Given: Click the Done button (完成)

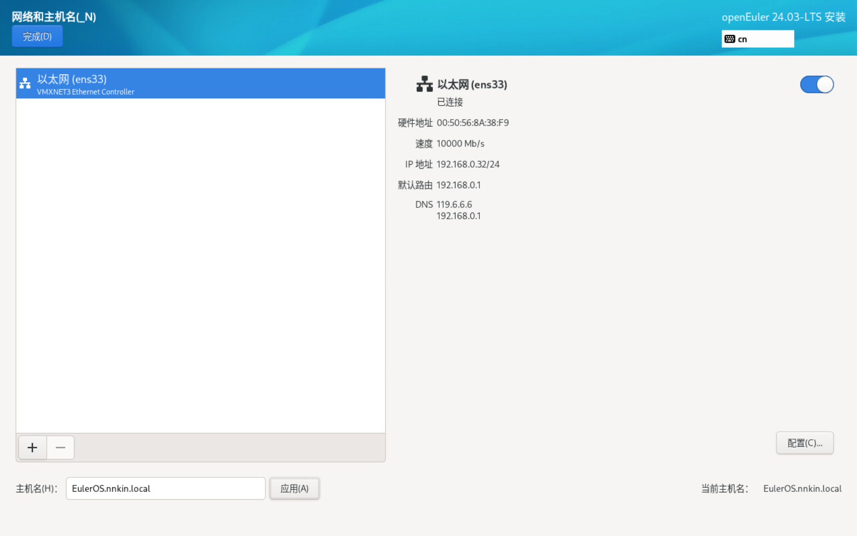Looking at the screenshot, I should 37,37.
